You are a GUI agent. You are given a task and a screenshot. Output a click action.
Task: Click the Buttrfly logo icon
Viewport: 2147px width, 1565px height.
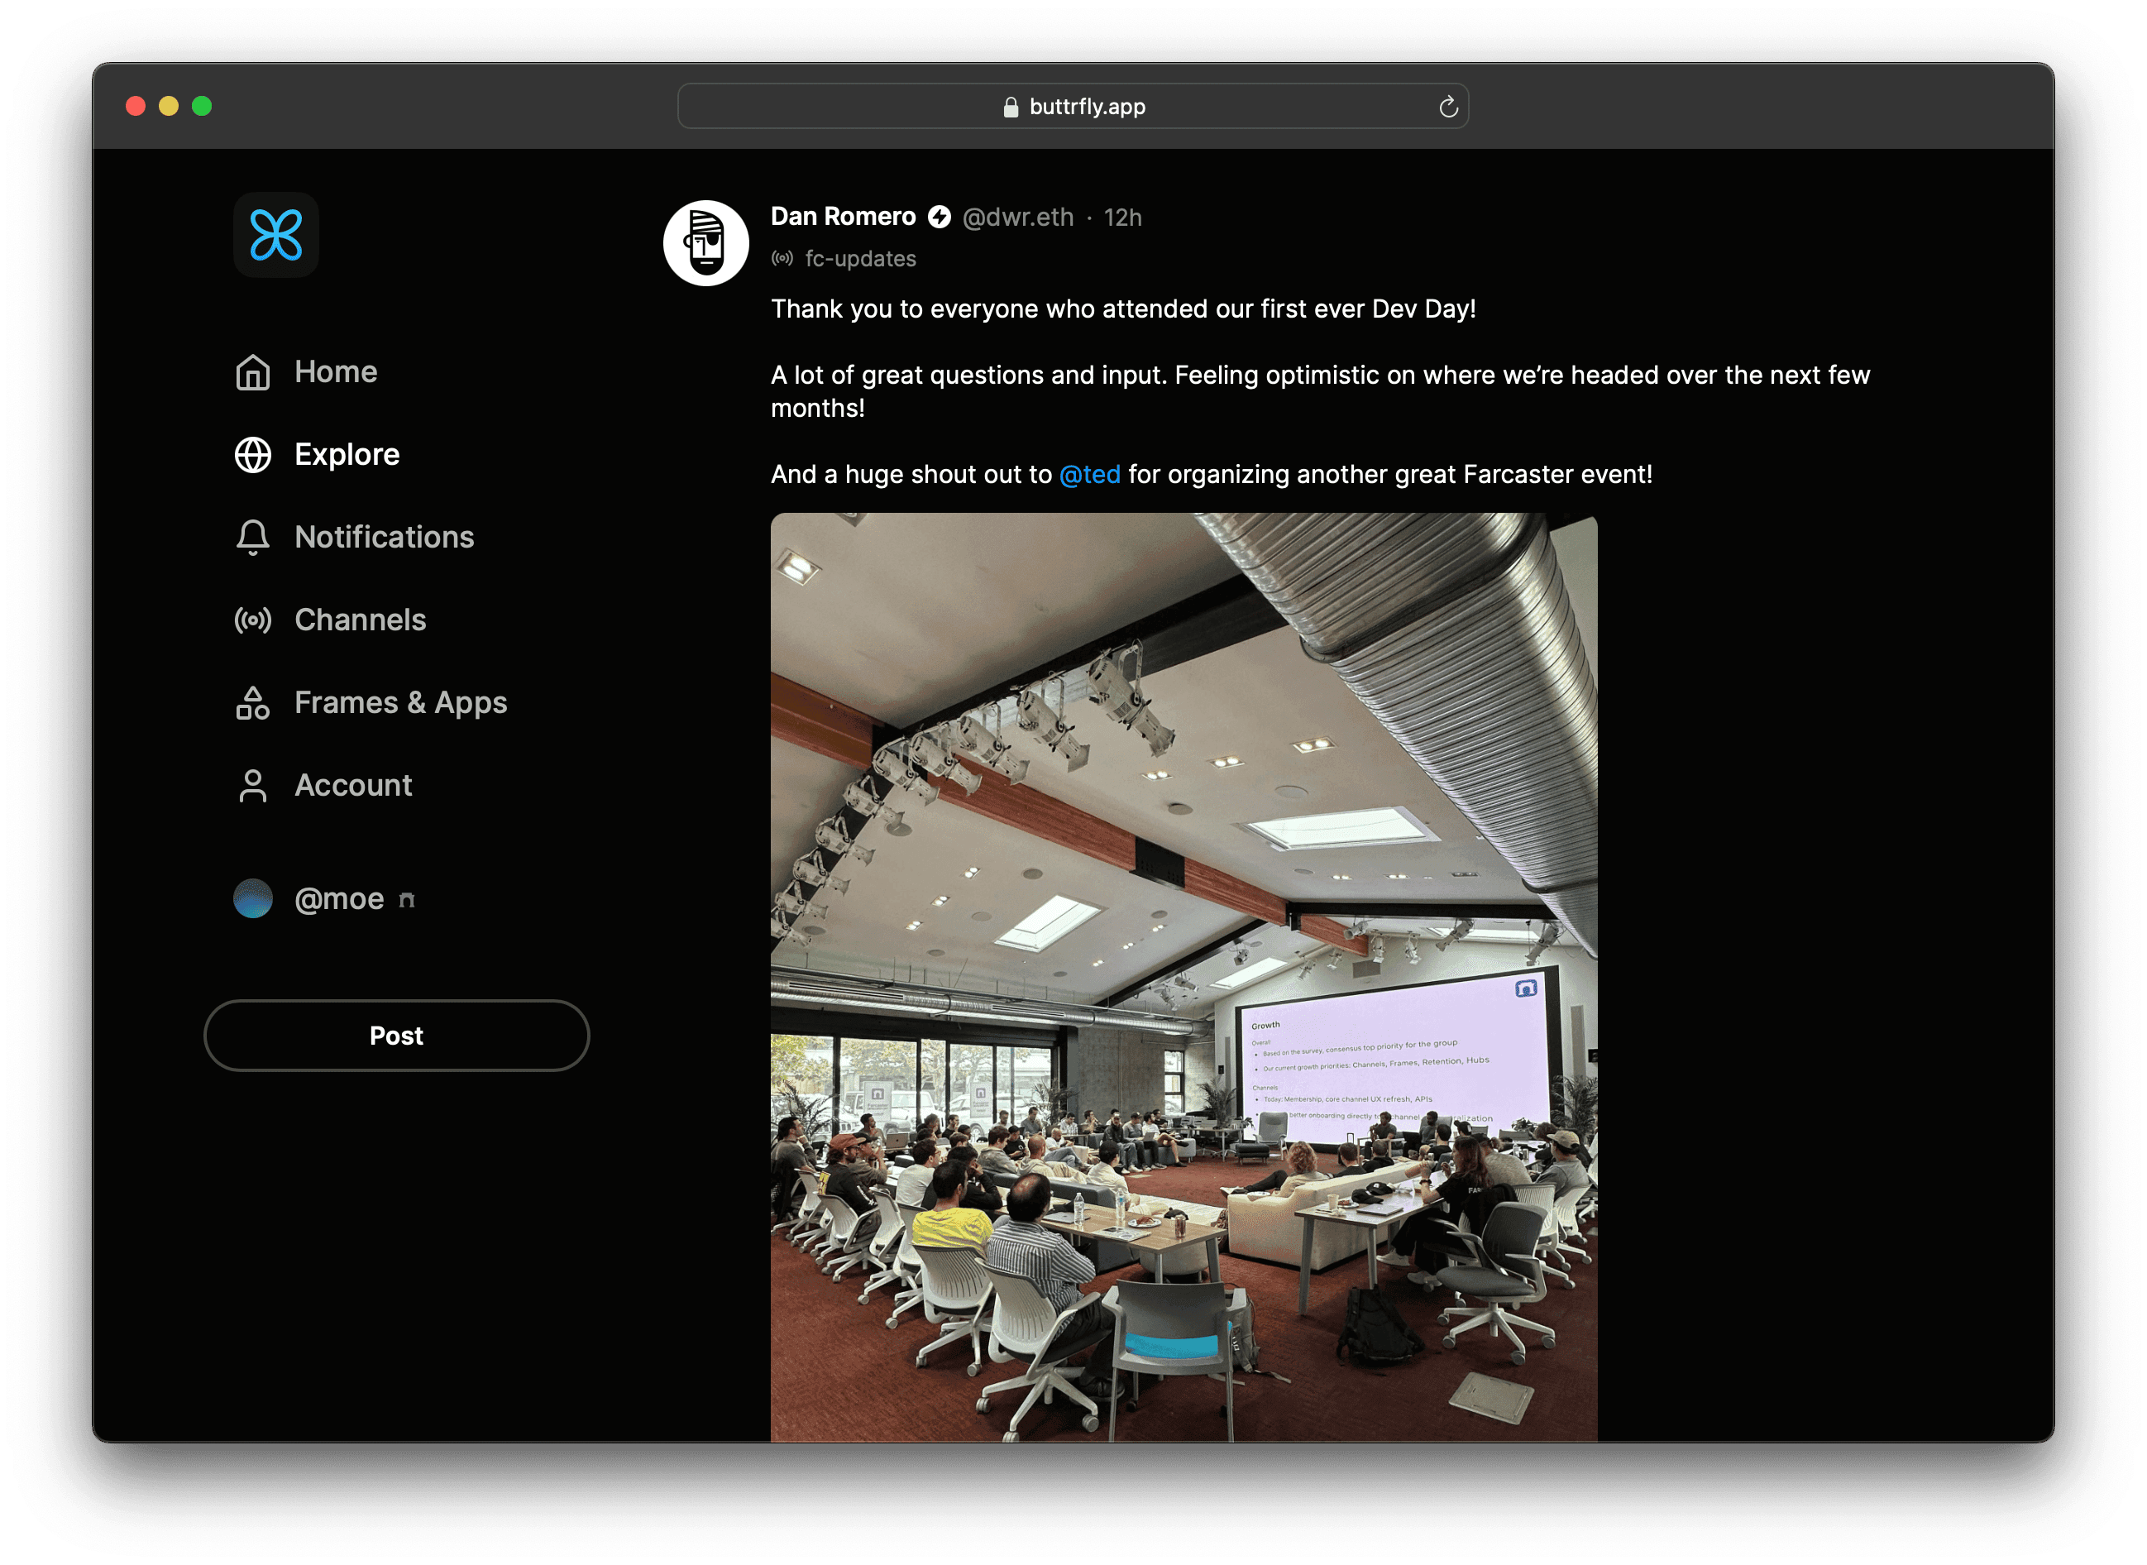(275, 235)
